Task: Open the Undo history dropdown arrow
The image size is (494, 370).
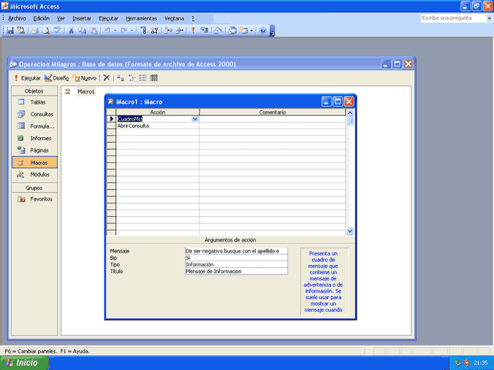Action: pyautogui.click(x=115, y=31)
